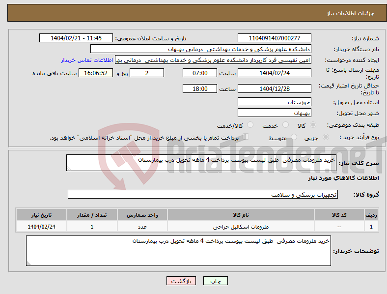The width and height of the screenshot is (387, 294).
Task: Select the خدمت radio button
Action: point(285,125)
